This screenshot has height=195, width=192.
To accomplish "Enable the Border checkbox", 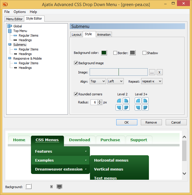I will [x=115, y=53].
